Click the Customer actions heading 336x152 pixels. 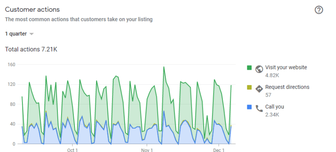pos(32,10)
